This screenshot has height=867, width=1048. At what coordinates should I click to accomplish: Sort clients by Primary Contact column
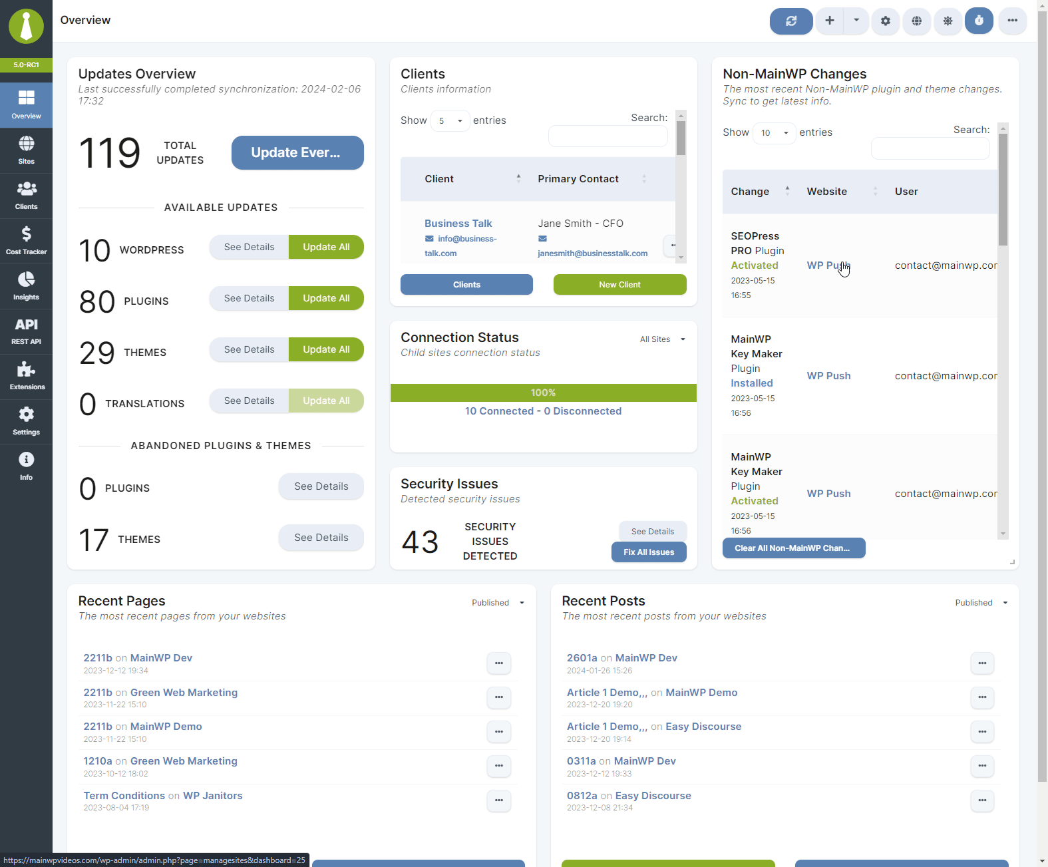tap(592, 179)
